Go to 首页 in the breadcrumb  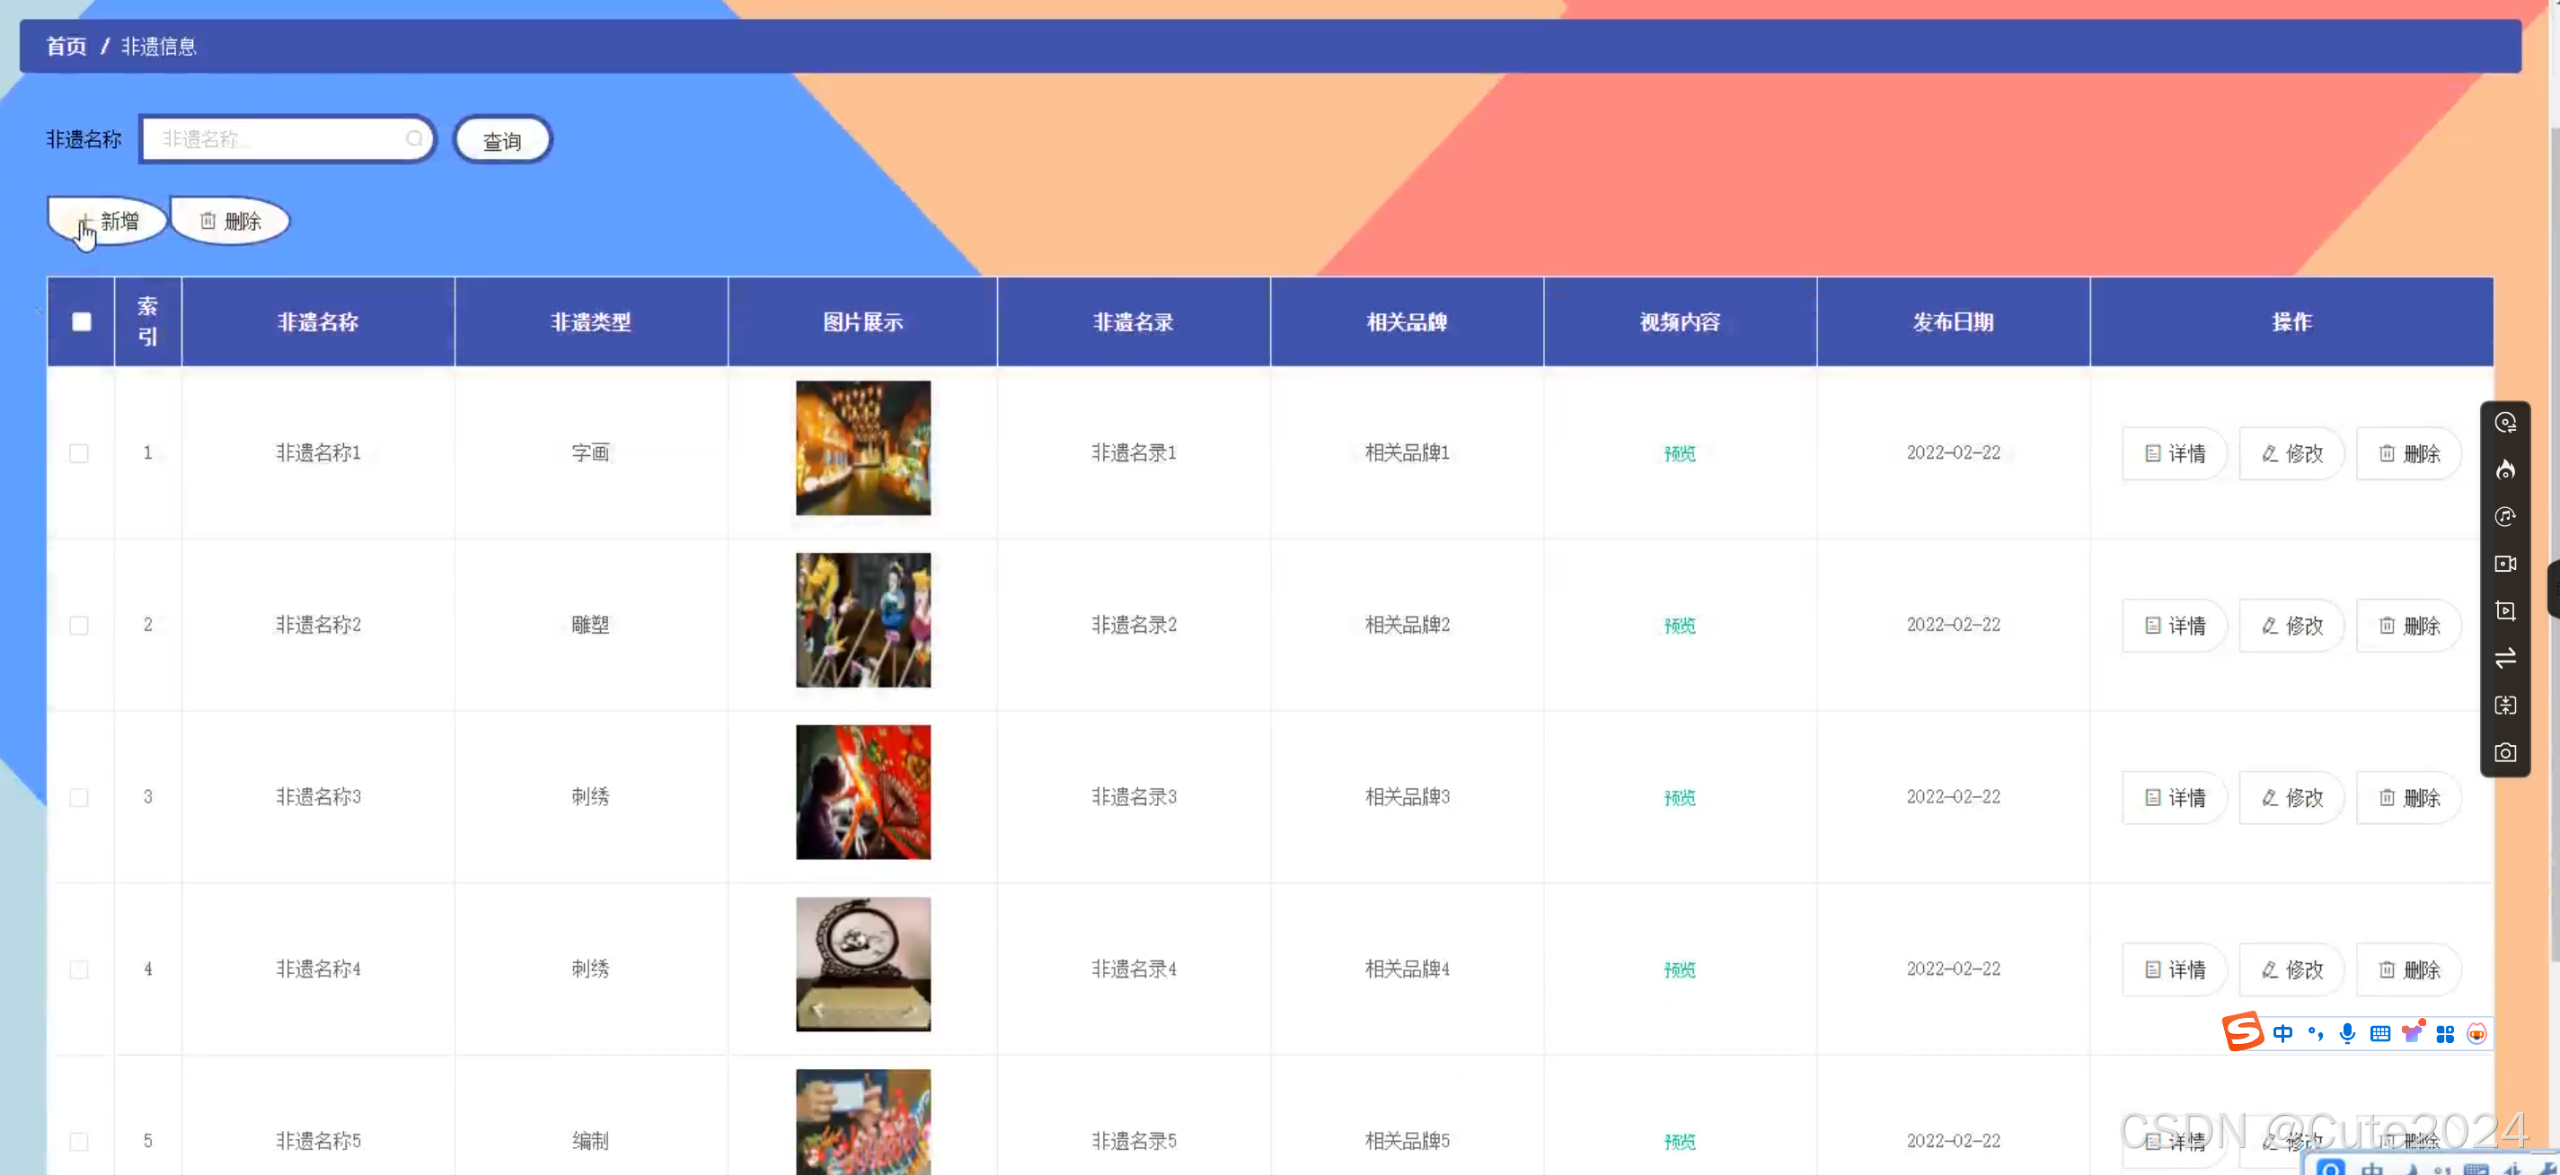coord(66,47)
